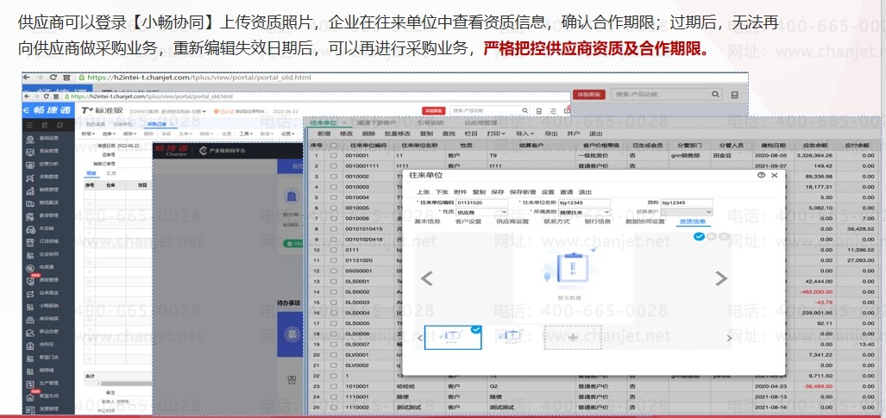
Task: Open 移动仓管 icon in left sidebar
Action: (30, 332)
